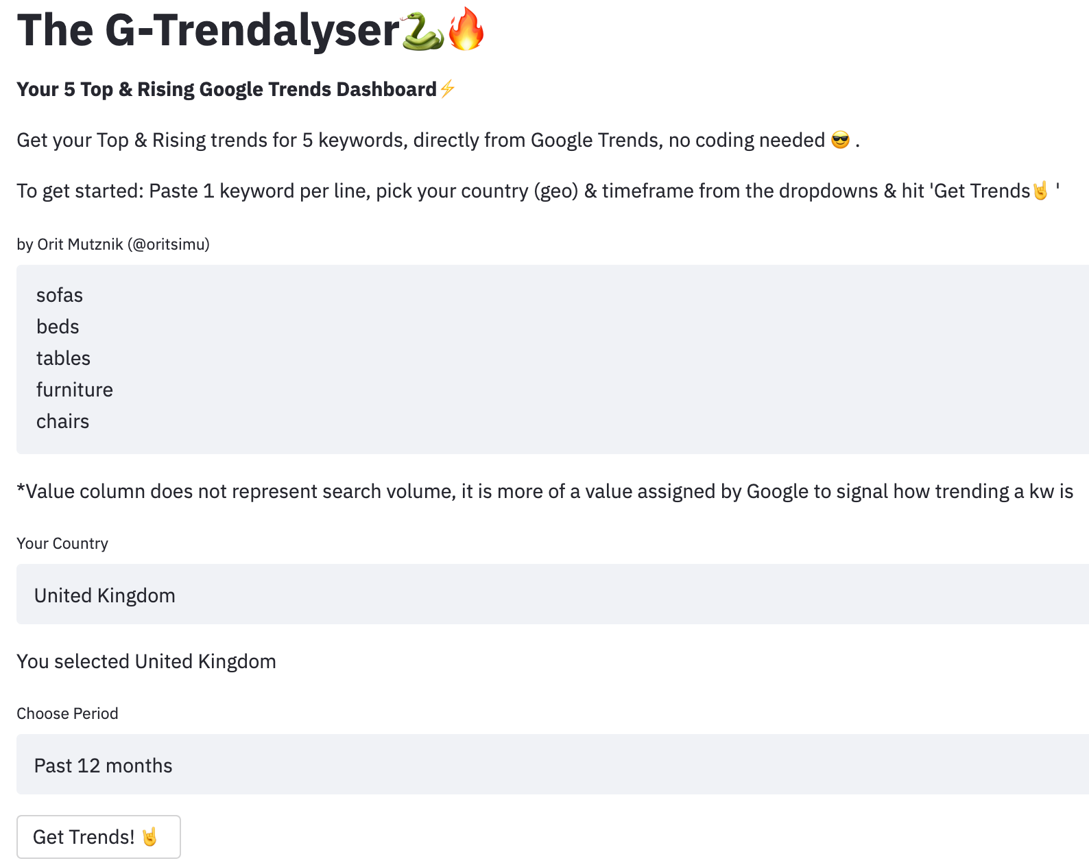Click the 'Your Country' label
The height and width of the screenshot is (863, 1089).
(x=62, y=543)
